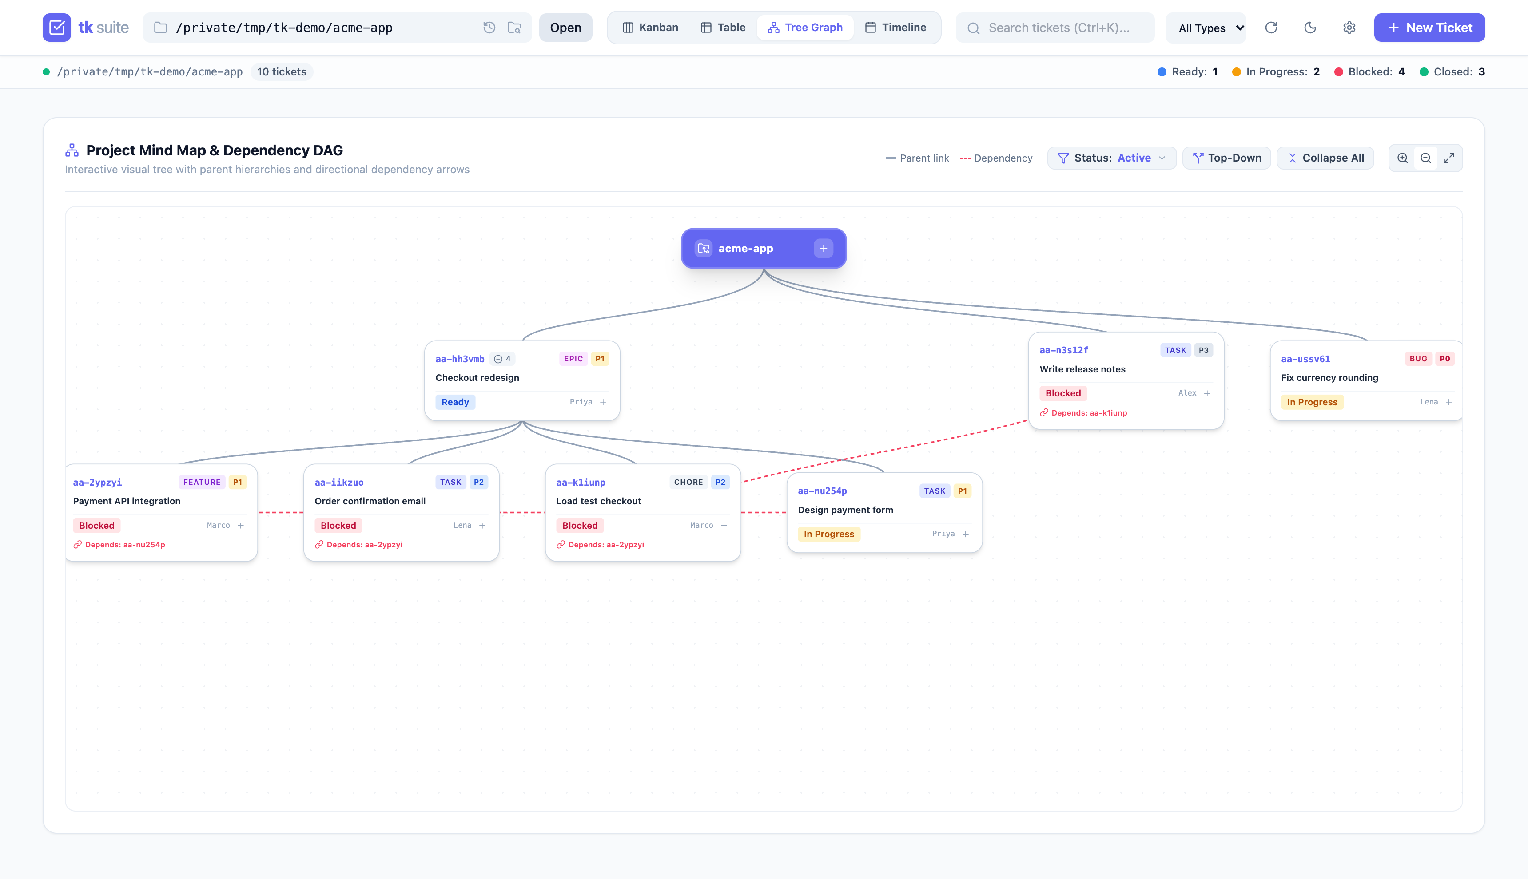The height and width of the screenshot is (879, 1528).
Task: Click plus icon on Order confirmation email card
Action: pyautogui.click(x=482, y=526)
